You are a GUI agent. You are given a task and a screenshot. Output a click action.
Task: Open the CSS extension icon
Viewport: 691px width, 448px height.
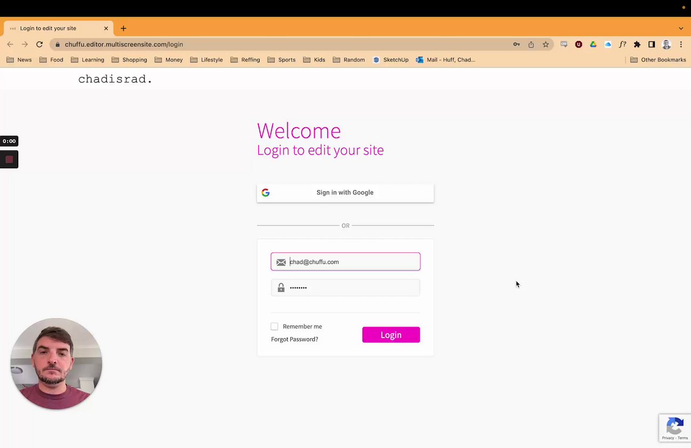coord(564,44)
